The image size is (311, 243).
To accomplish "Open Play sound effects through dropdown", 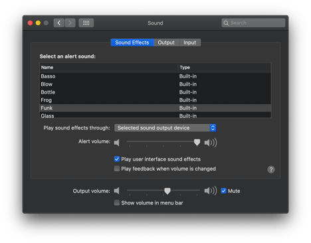I will 165,128.
